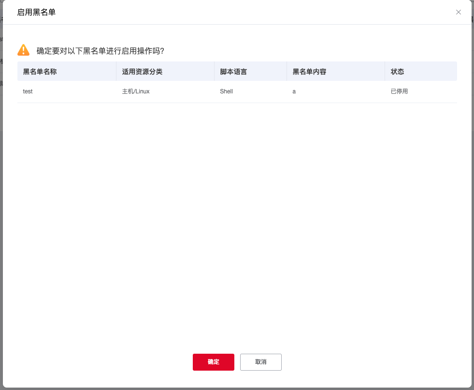The height and width of the screenshot is (390, 474).
Task: Click the 主机/Linux resource category cell
Action: pos(136,91)
